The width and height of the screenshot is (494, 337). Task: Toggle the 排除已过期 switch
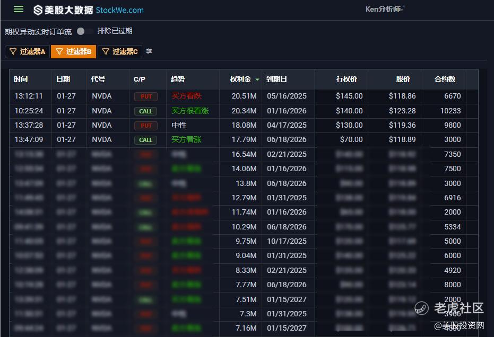click(84, 31)
